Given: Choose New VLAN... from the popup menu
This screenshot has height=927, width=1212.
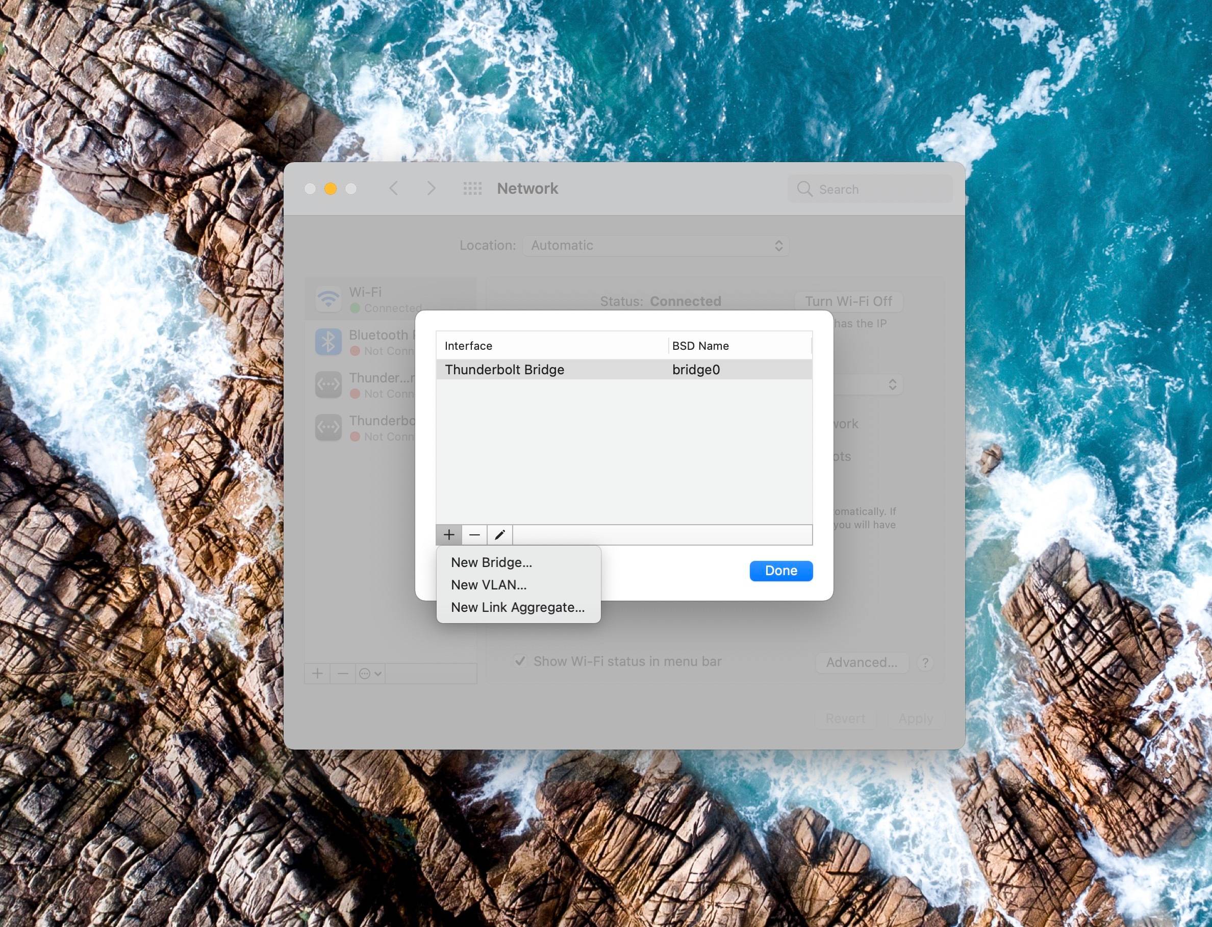Looking at the screenshot, I should coord(518,585).
